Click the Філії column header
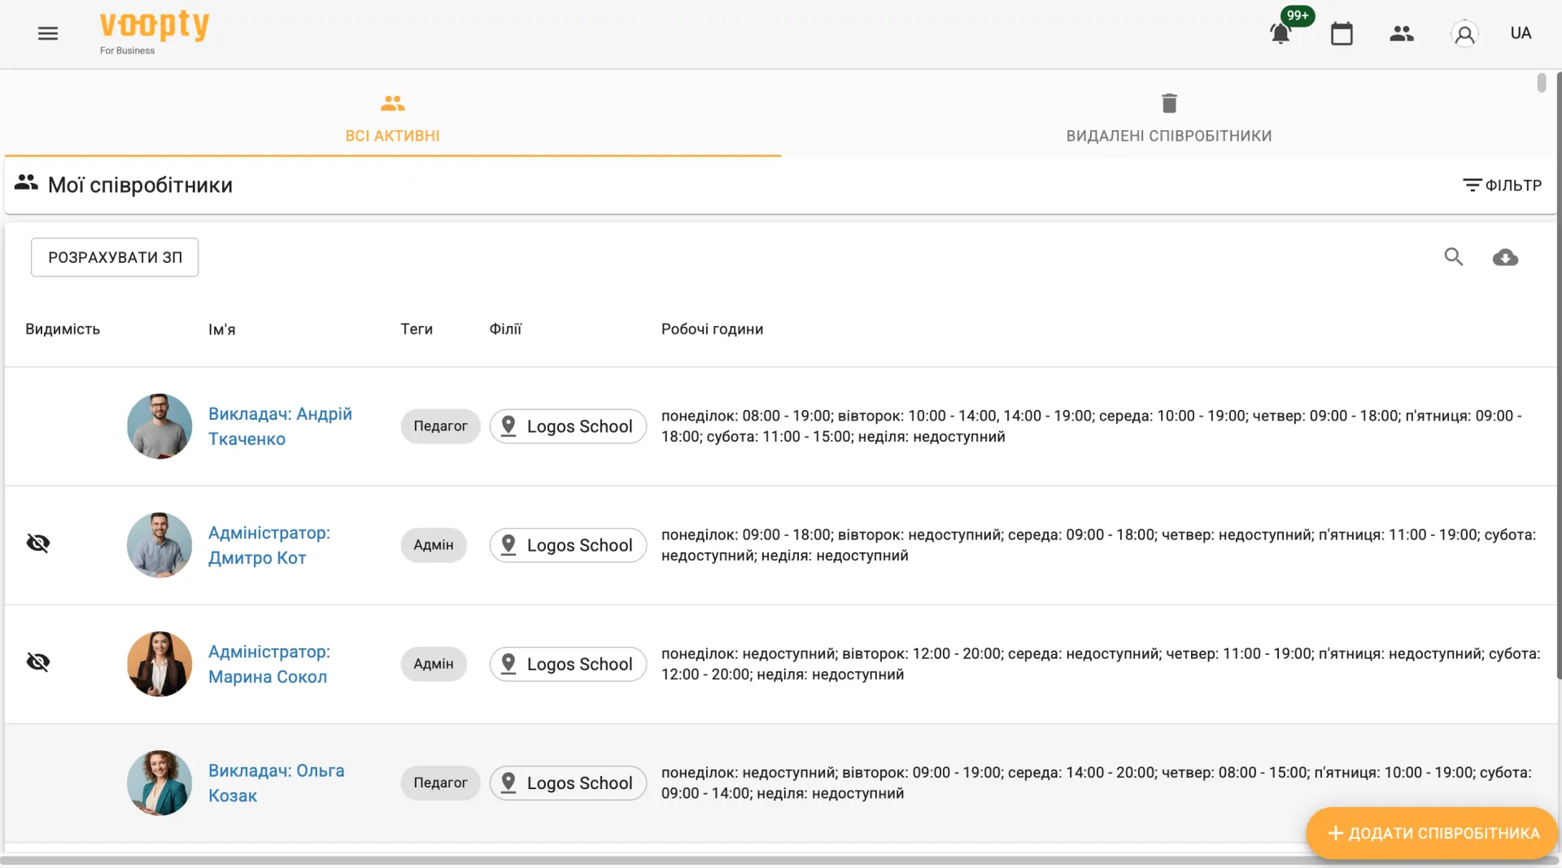 click(x=505, y=329)
